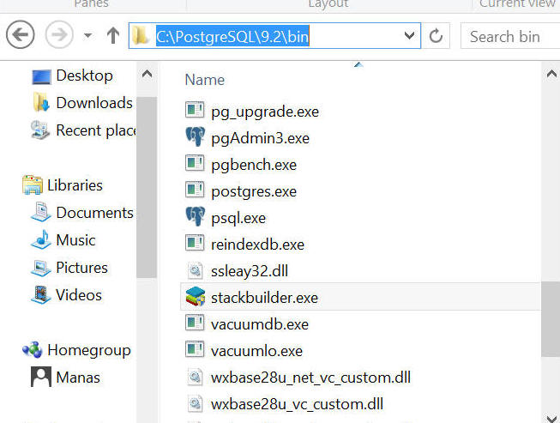Click the Recent places icon
This screenshot has width=560, height=423.
(x=40, y=130)
